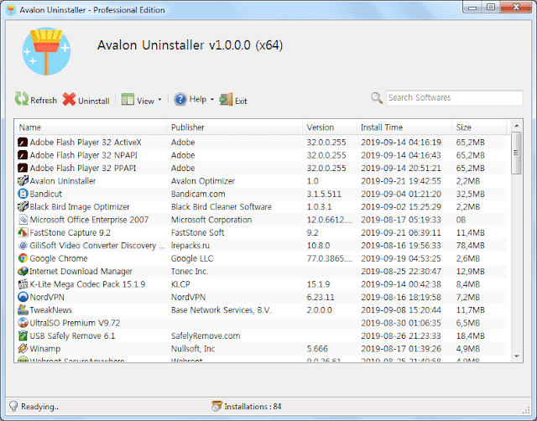Click the GiliSoft Video Converter icon

[23, 246]
